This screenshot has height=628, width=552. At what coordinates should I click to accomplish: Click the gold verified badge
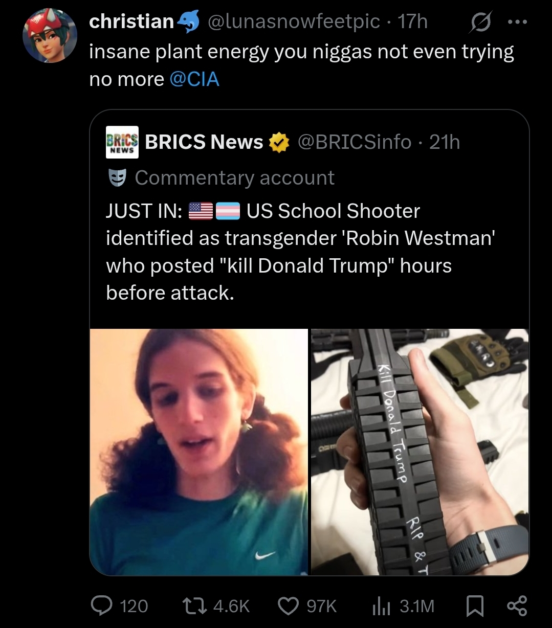(279, 142)
